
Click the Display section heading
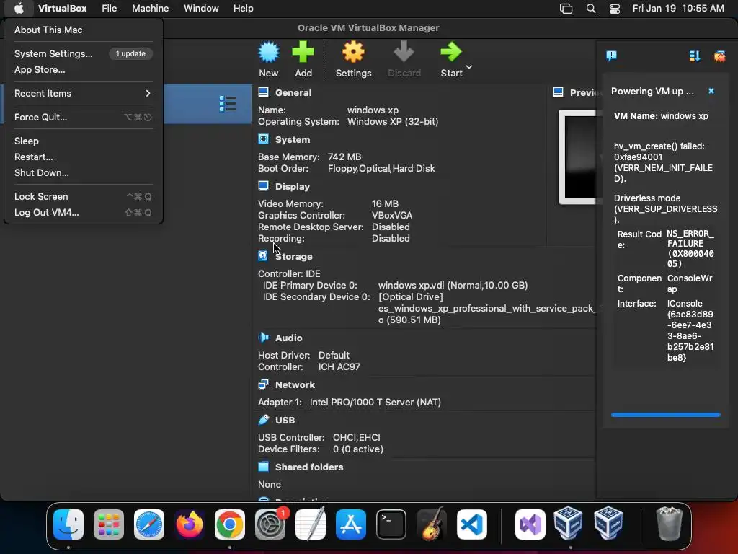point(293,187)
